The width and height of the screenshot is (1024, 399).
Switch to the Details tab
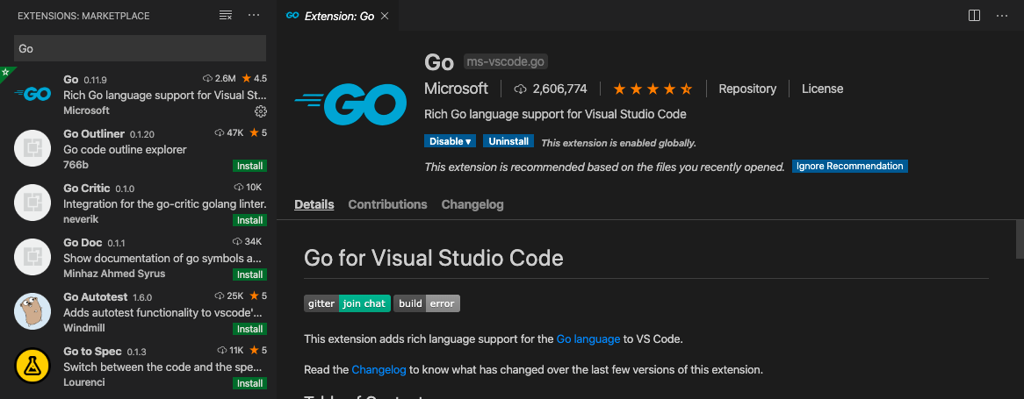[314, 204]
